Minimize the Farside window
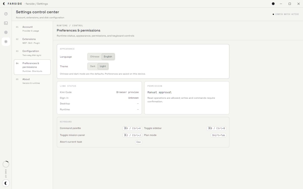The image size is (303, 189). tap(281, 4)
